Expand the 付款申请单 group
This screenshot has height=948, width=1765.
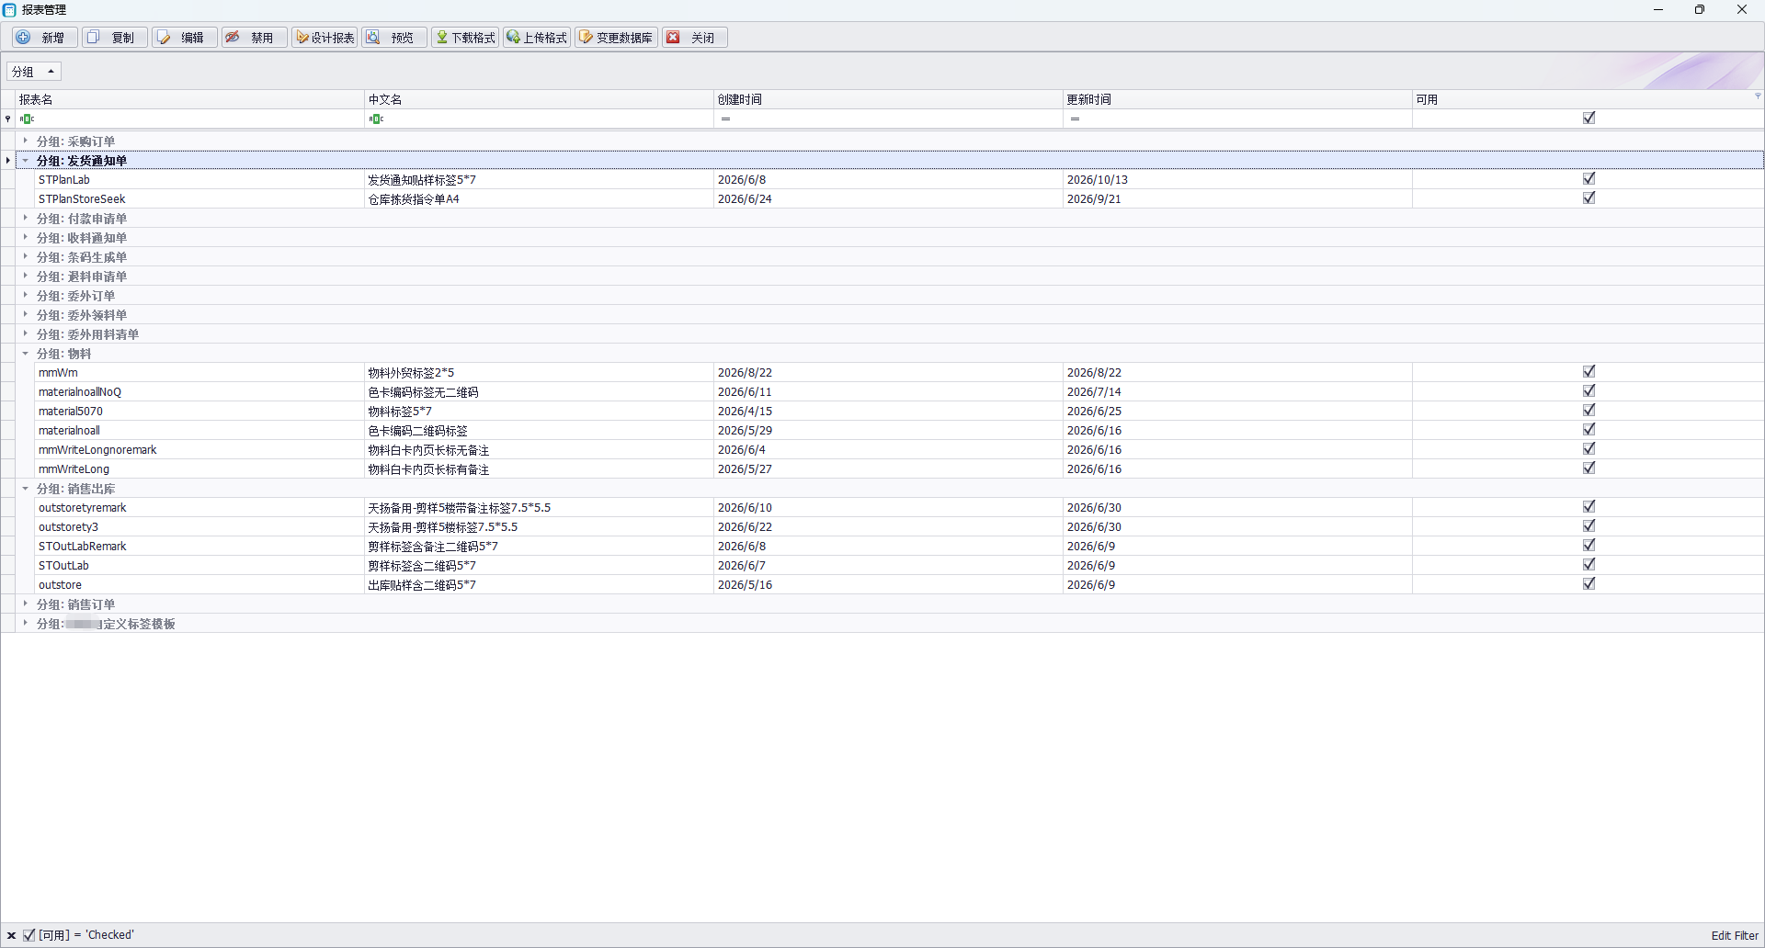(26, 218)
